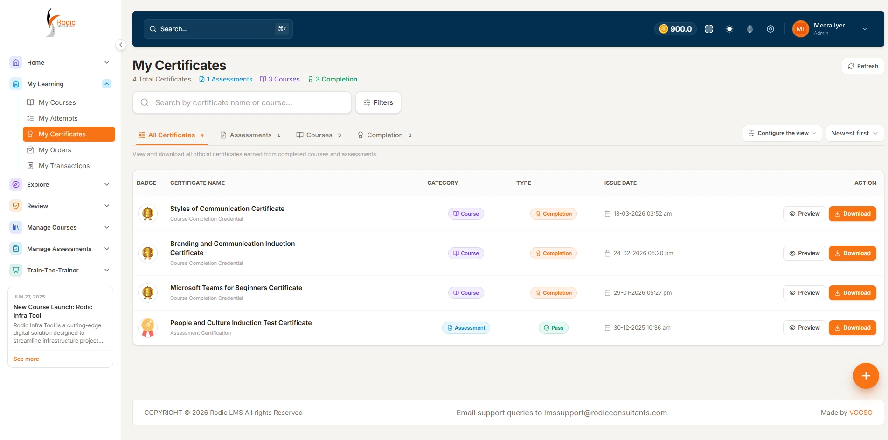Click the My Learning sidebar icon
The height and width of the screenshot is (440, 888).
[x=16, y=84]
